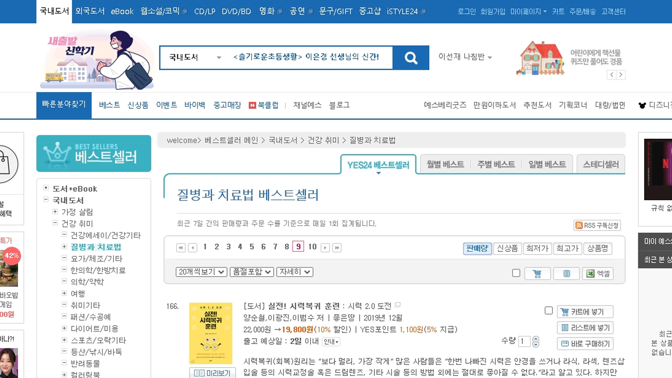Click the toolbar cart icon button
Screen dimensions: 672x378
tap(537, 273)
